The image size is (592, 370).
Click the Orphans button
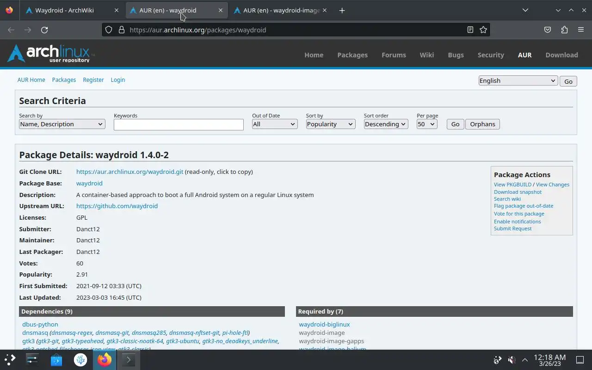(482, 124)
